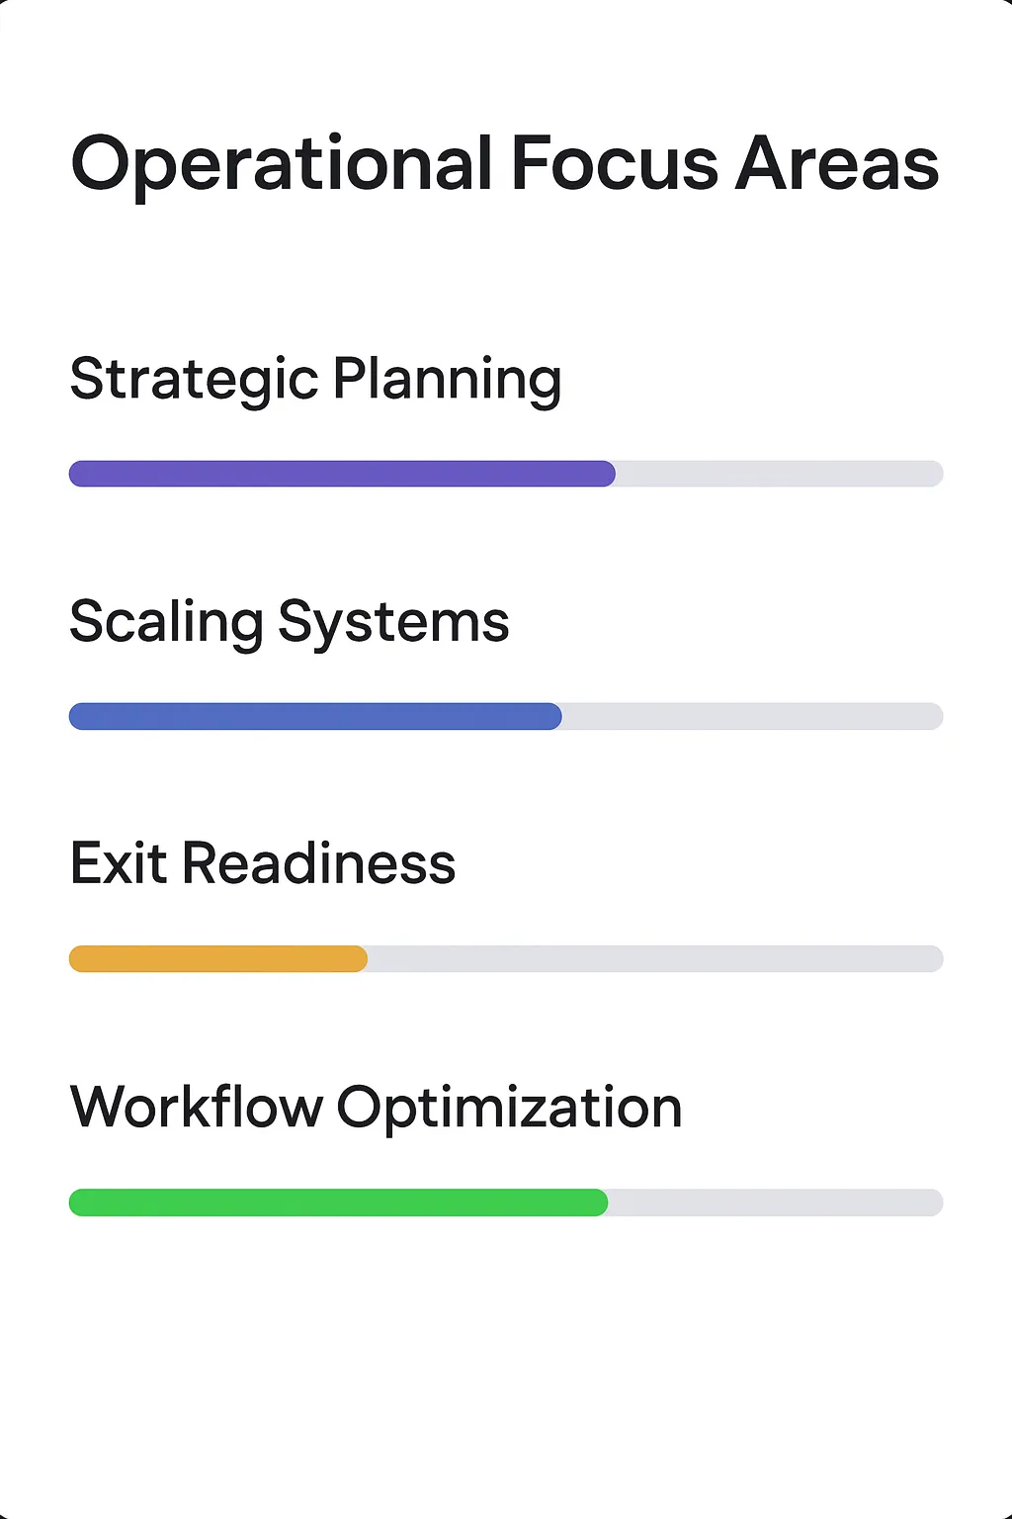This screenshot has width=1012, height=1519.
Task: Select the Operational Focus Areas heading
Action: (x=505, y=165)
